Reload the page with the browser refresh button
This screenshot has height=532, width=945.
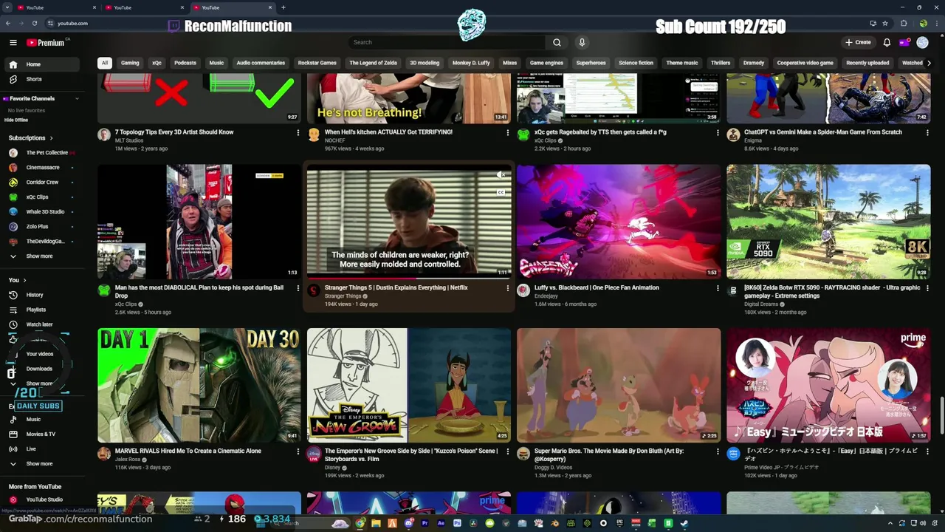click(34, 23)
